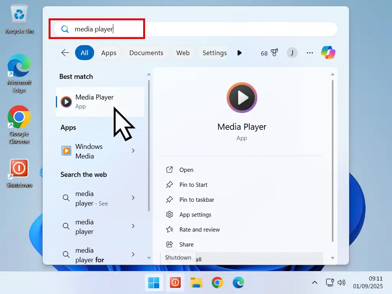
Task: Click the Windows Media app icon in results
Action: [66, 151]
